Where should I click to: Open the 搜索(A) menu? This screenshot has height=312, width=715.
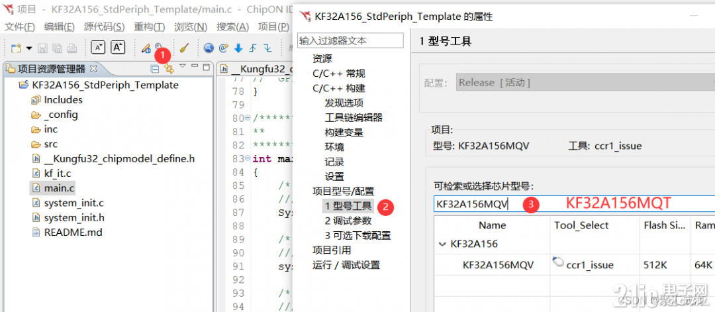click(232, 27)
